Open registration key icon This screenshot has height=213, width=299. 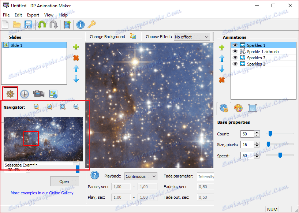point(92,25)
